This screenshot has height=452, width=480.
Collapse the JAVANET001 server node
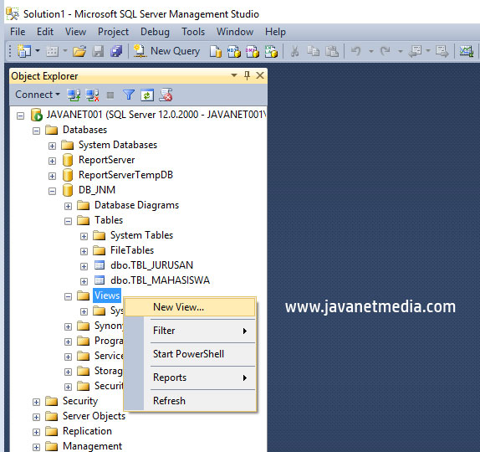click(x=21, y=116)
